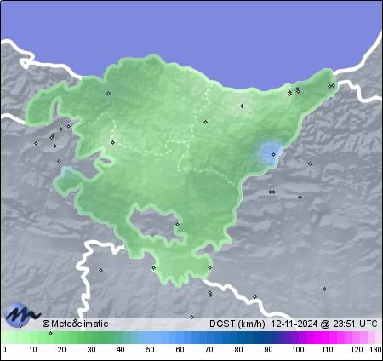Click the 12-11-2024 @ 23:51 UTC timestamp

(324, 324)
